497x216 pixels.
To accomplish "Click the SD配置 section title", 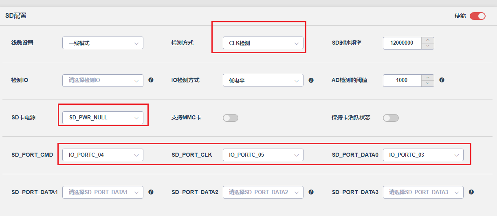I will click(x=16, y=16).
